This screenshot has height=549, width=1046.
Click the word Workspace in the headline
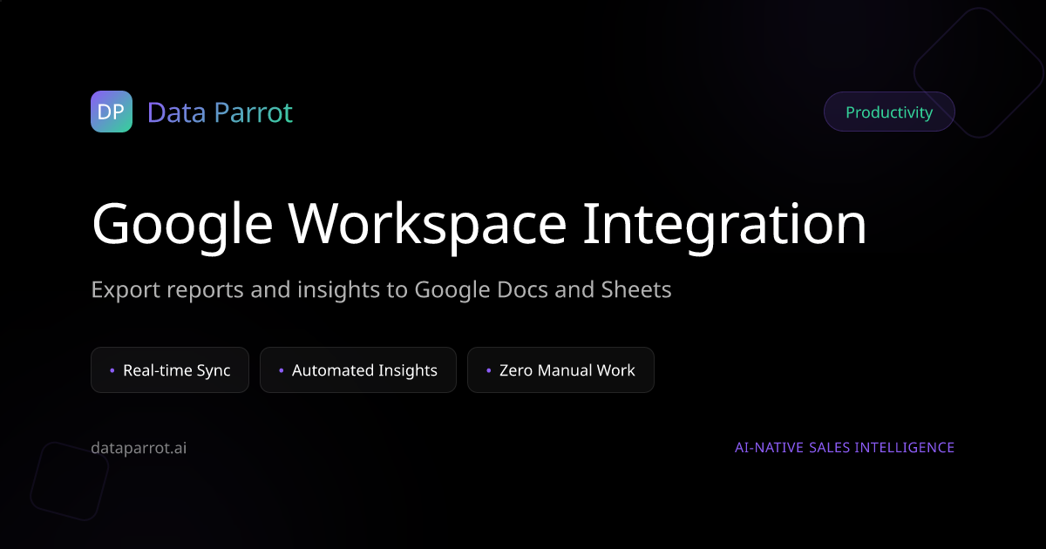(x=427, y=225)
